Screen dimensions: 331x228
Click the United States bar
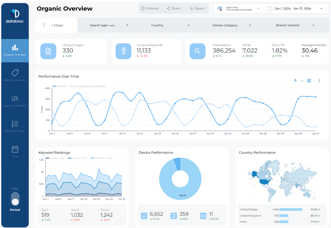(291, 210)
